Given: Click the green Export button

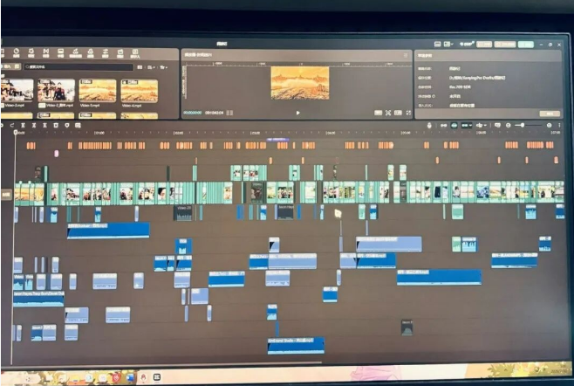Looking at the screenshot, I should click(x=526, y=45).
